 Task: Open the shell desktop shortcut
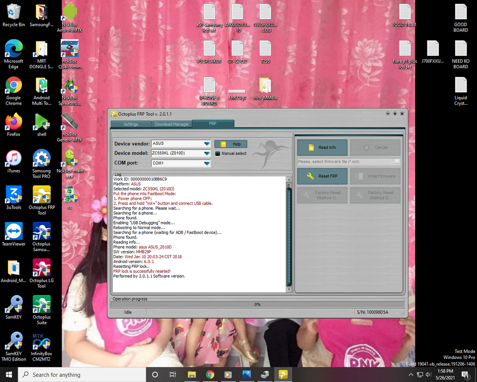41,125
